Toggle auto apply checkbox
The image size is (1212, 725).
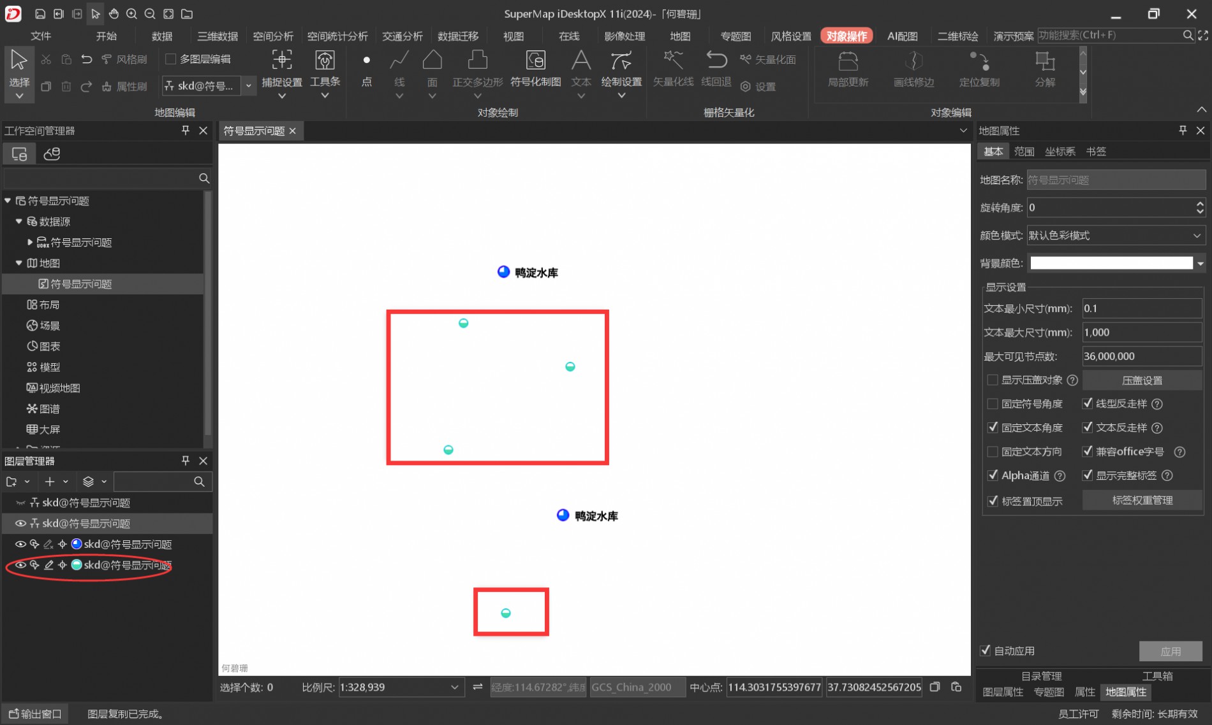point(986,650)
